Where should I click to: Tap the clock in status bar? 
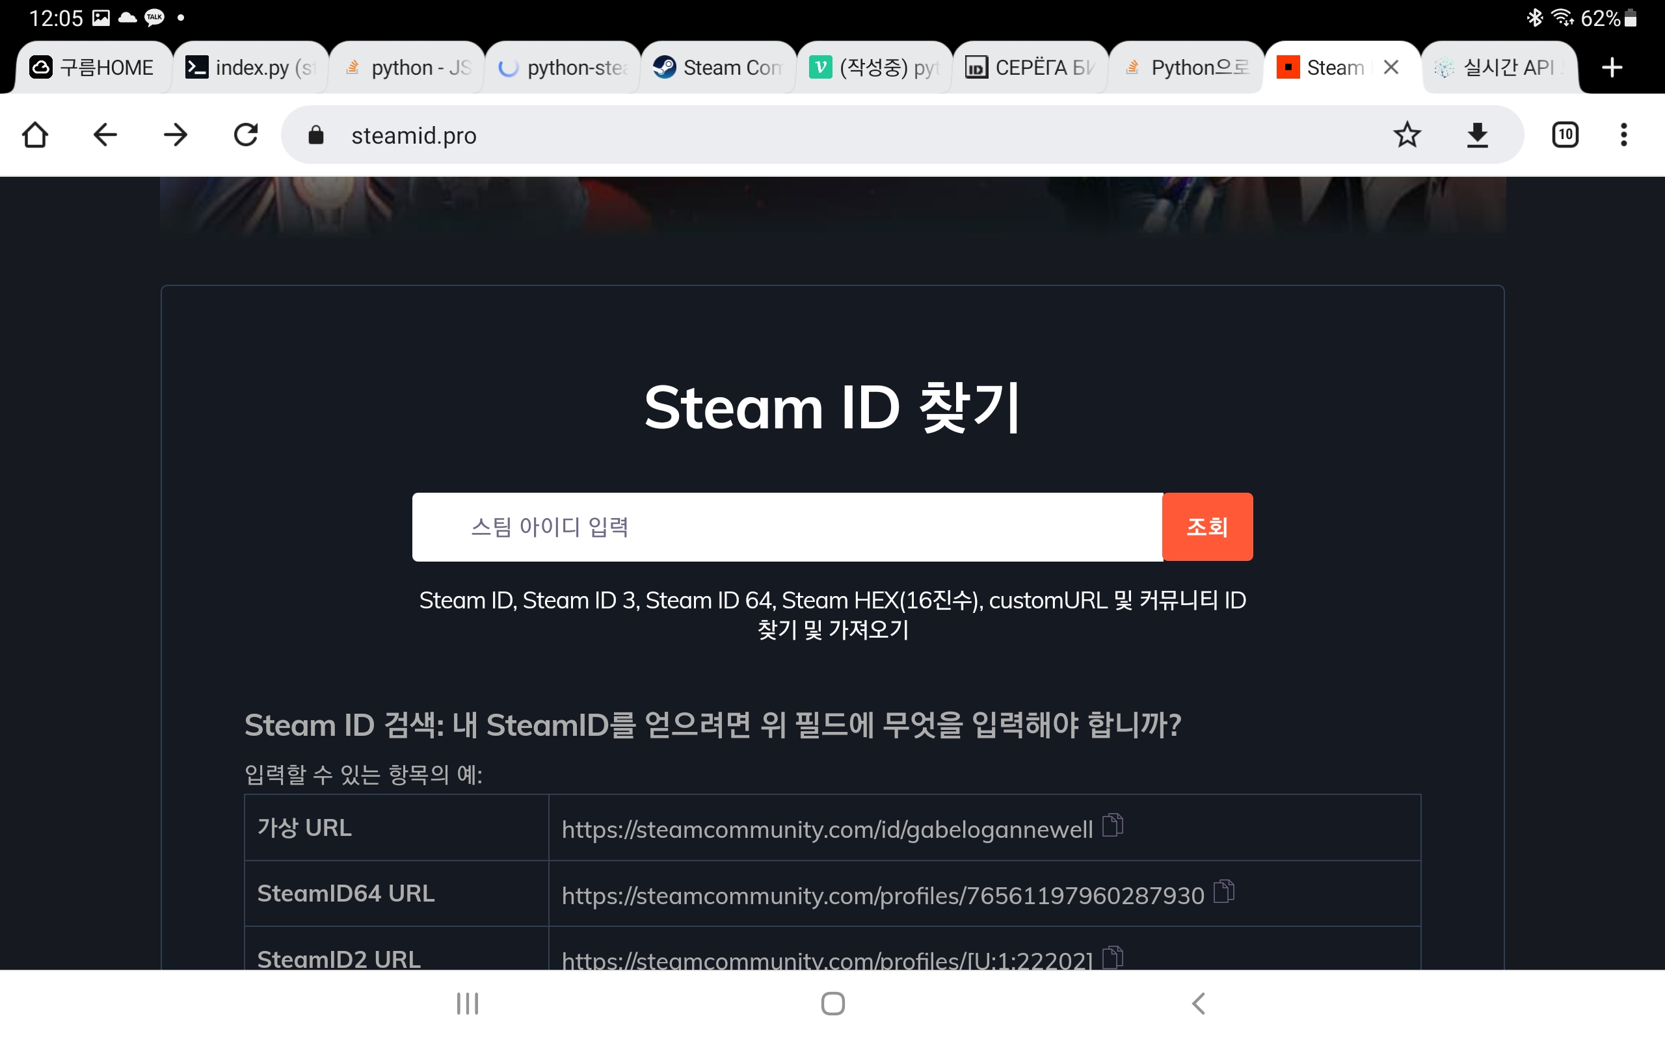coord(56,18)
